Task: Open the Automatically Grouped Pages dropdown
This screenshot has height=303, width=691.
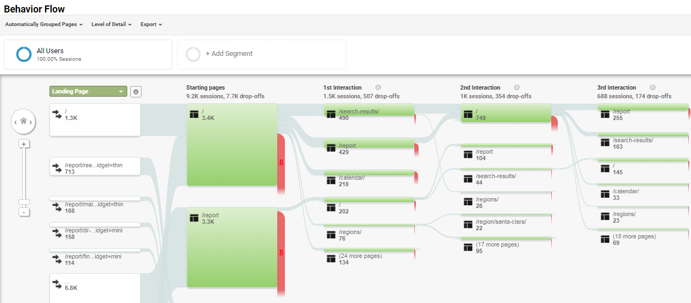Action: (43, 24)
